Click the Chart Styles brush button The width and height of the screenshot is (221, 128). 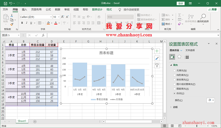[157, 58]
